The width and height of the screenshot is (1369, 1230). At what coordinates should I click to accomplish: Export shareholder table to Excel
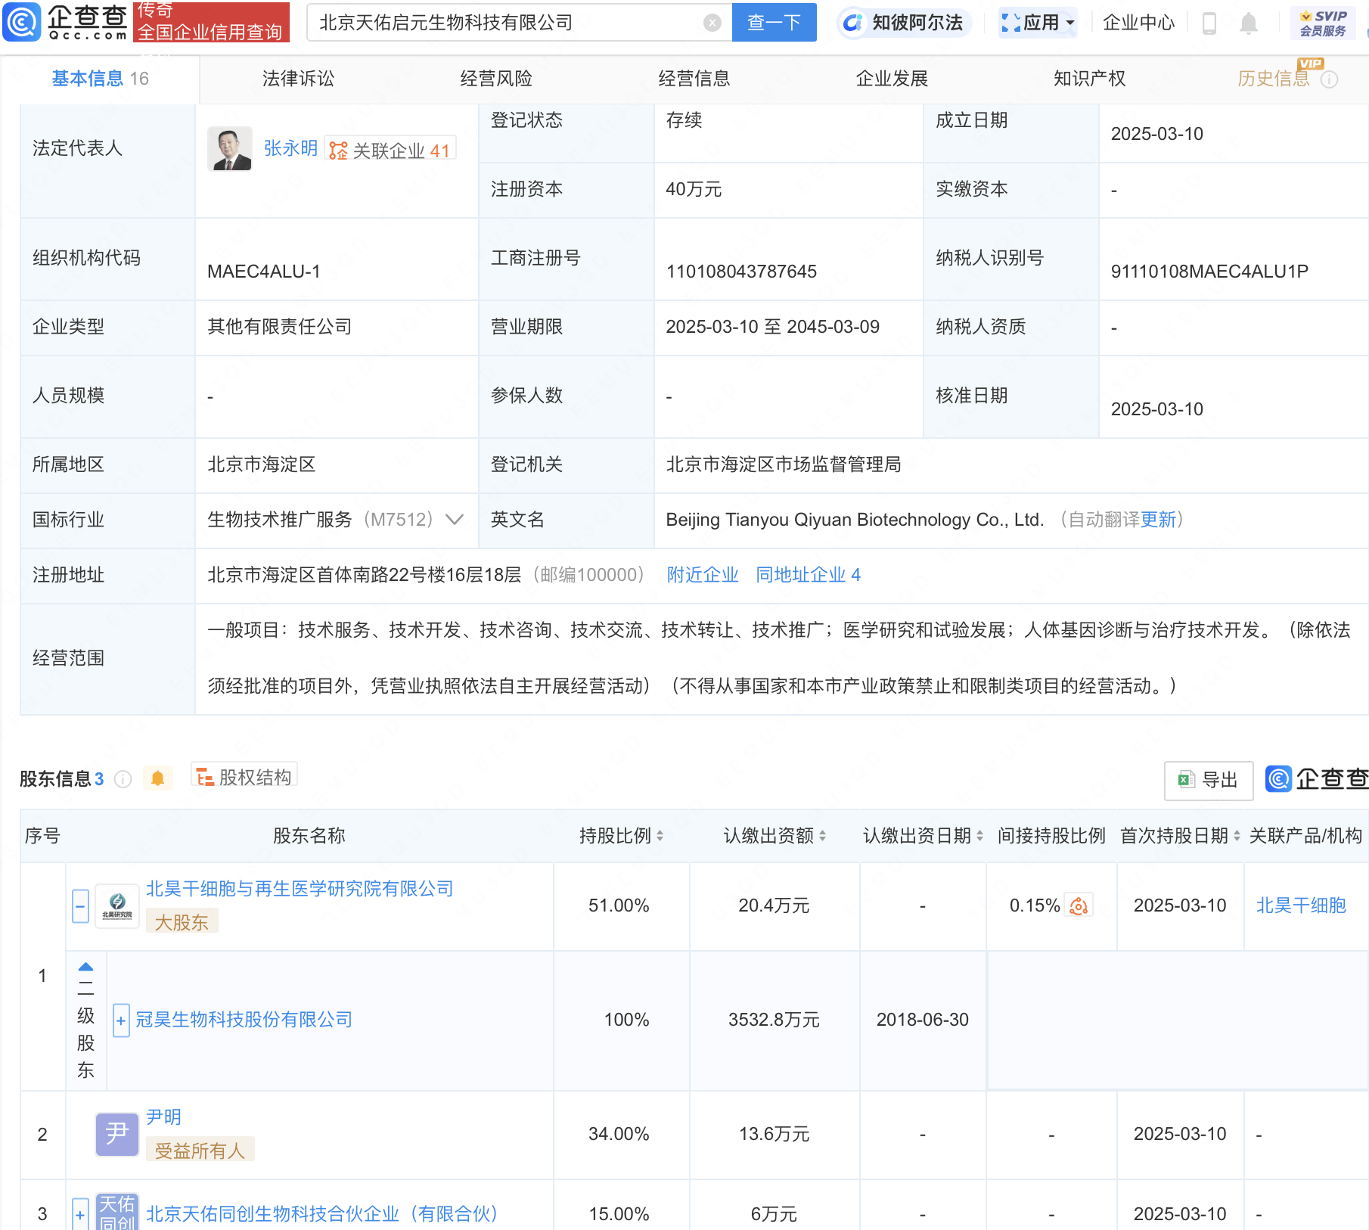[1208, 780]
